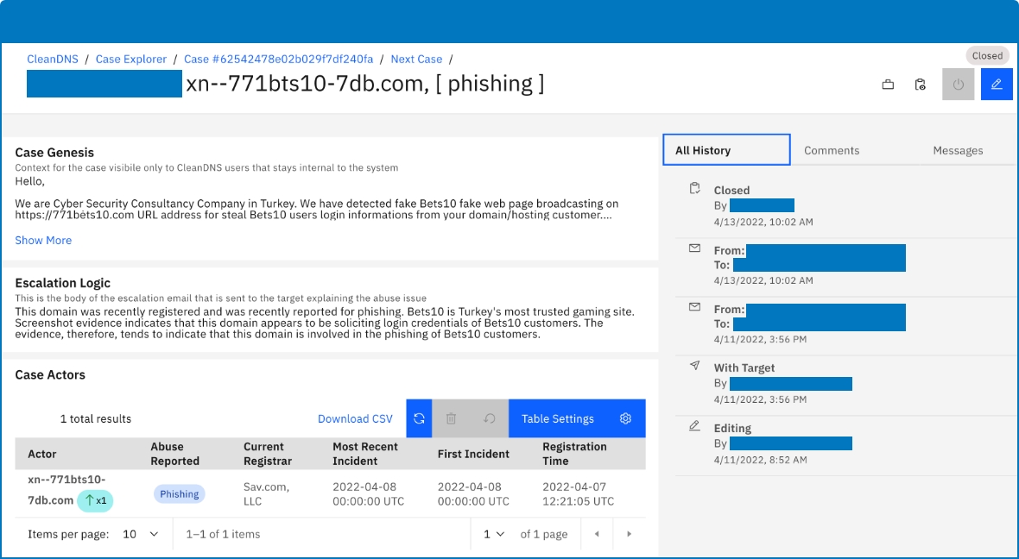
Task: Click the upward arrow x1 escalation badge
Action: [96, 500]
